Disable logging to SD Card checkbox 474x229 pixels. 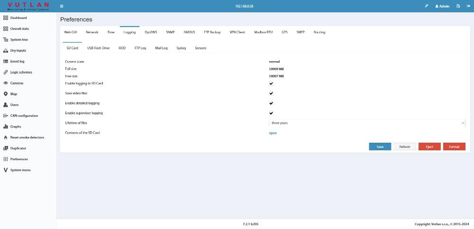(x=271, y=83)
